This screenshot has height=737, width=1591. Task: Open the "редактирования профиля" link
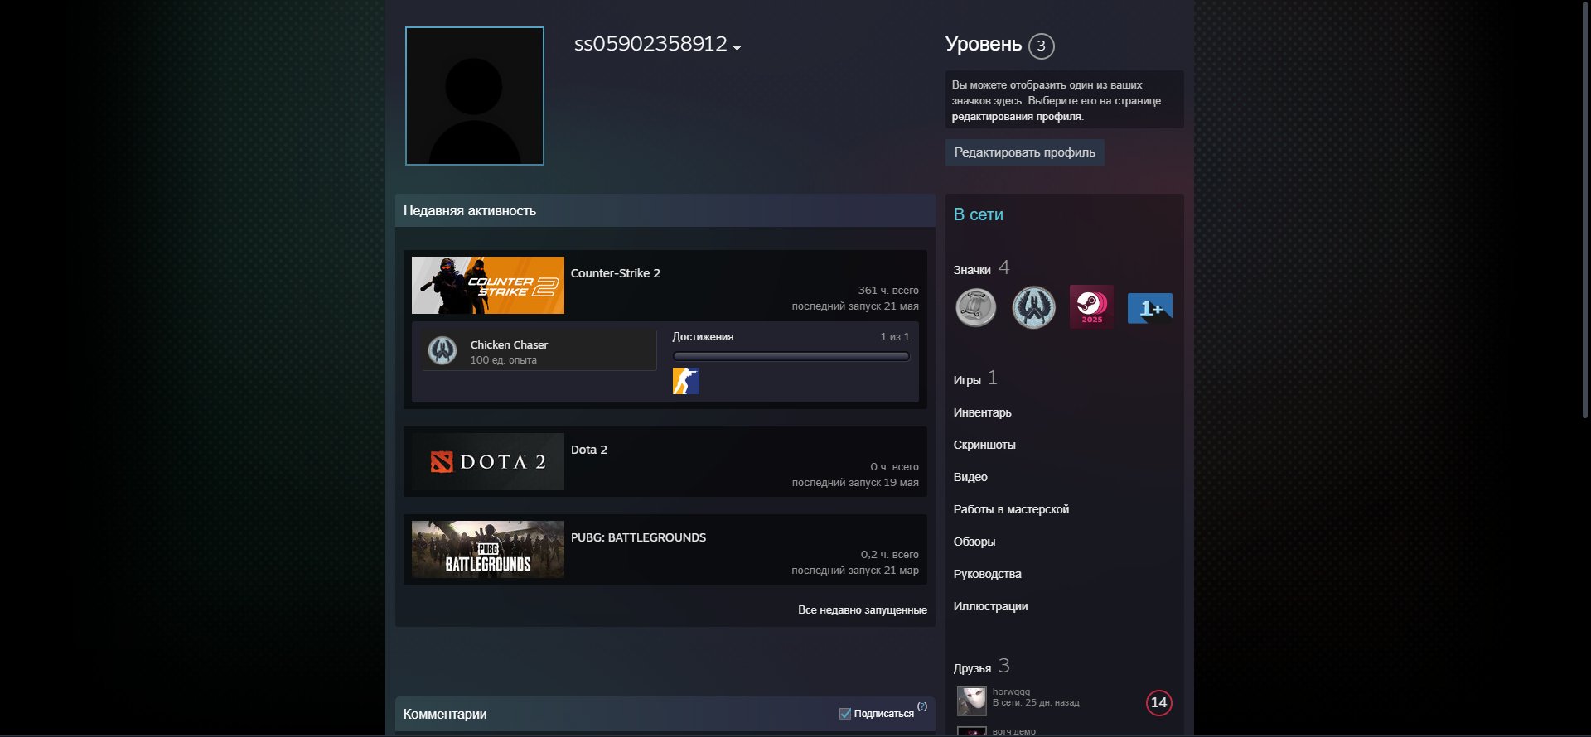pos(1016,117)
